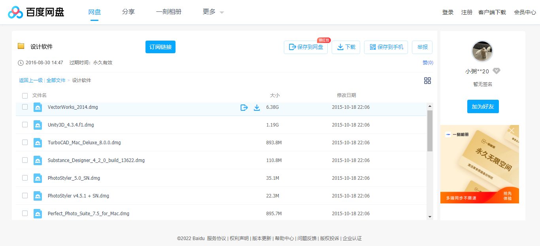The width and height of the screenshot is (540, 246).
Task: Select all files via header checkbox
Action: point(25,95)
